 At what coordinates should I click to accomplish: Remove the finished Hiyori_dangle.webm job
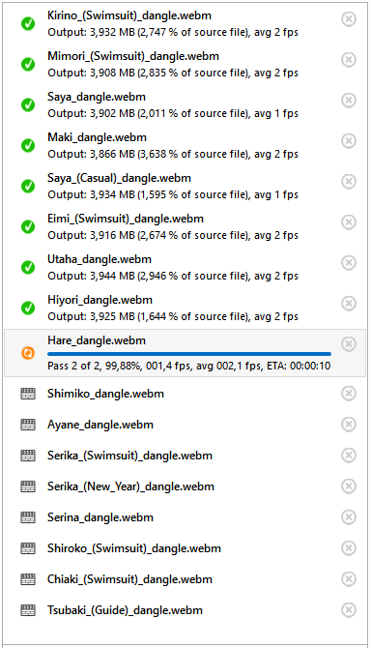pyautogui.click(x=349, y=303)
